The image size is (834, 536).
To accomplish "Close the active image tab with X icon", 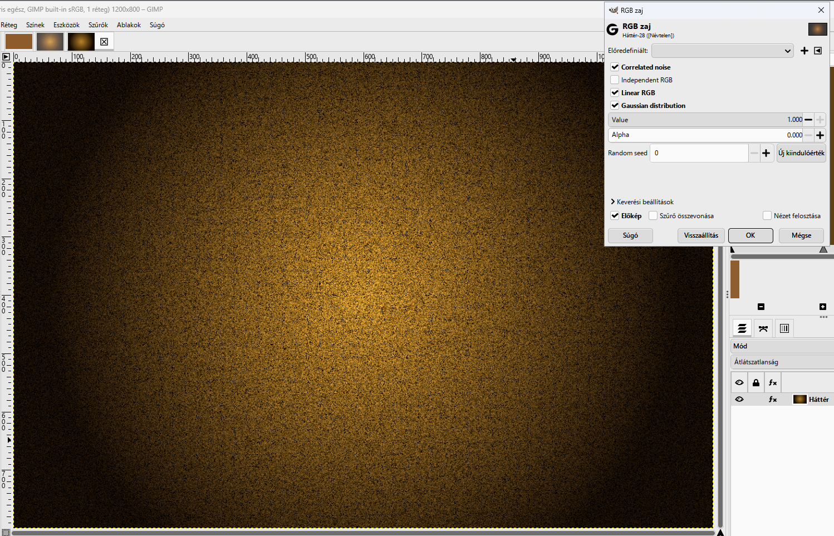I will [104, 42].
